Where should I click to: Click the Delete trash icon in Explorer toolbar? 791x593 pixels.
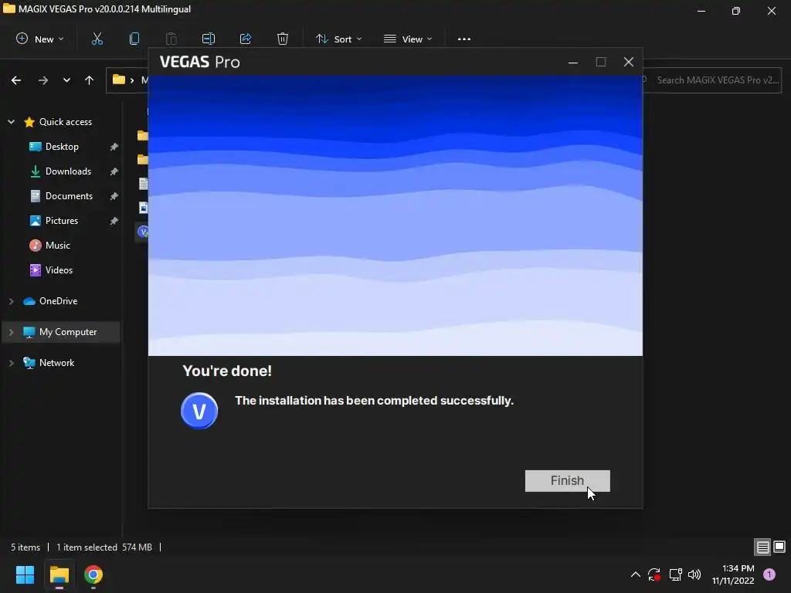tap(283, 39)
